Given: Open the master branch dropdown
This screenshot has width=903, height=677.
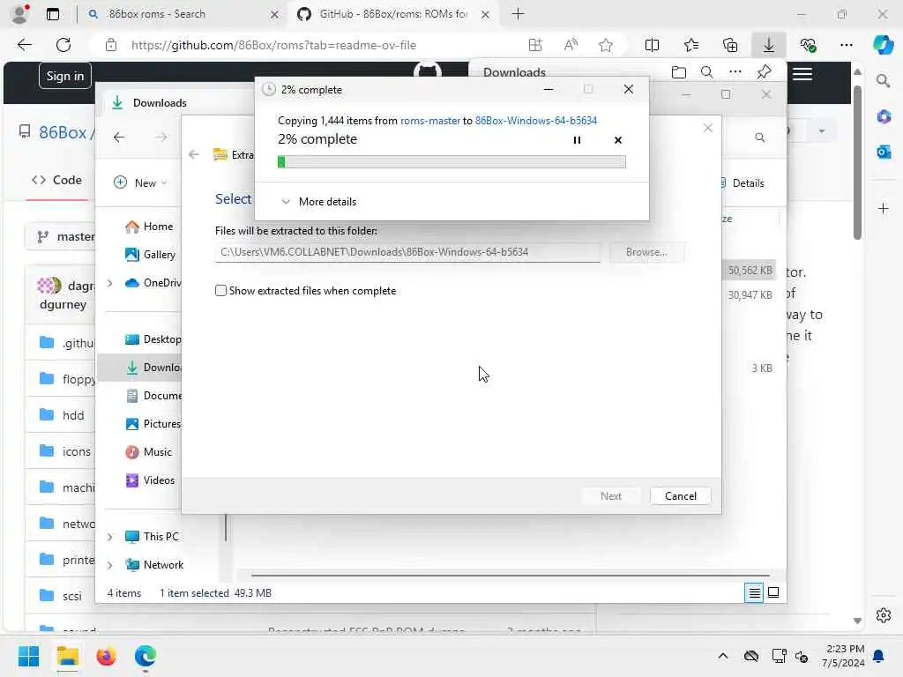Looking at the screenshot, I should point(61,236).
